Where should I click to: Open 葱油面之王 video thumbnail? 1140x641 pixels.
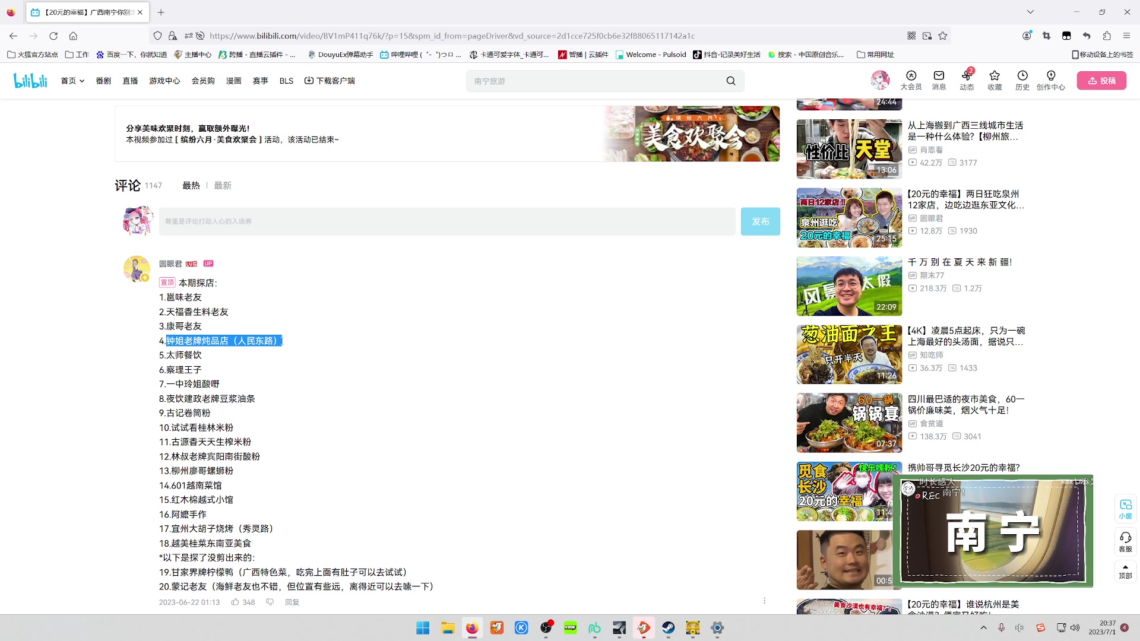(x=849, y=354)
